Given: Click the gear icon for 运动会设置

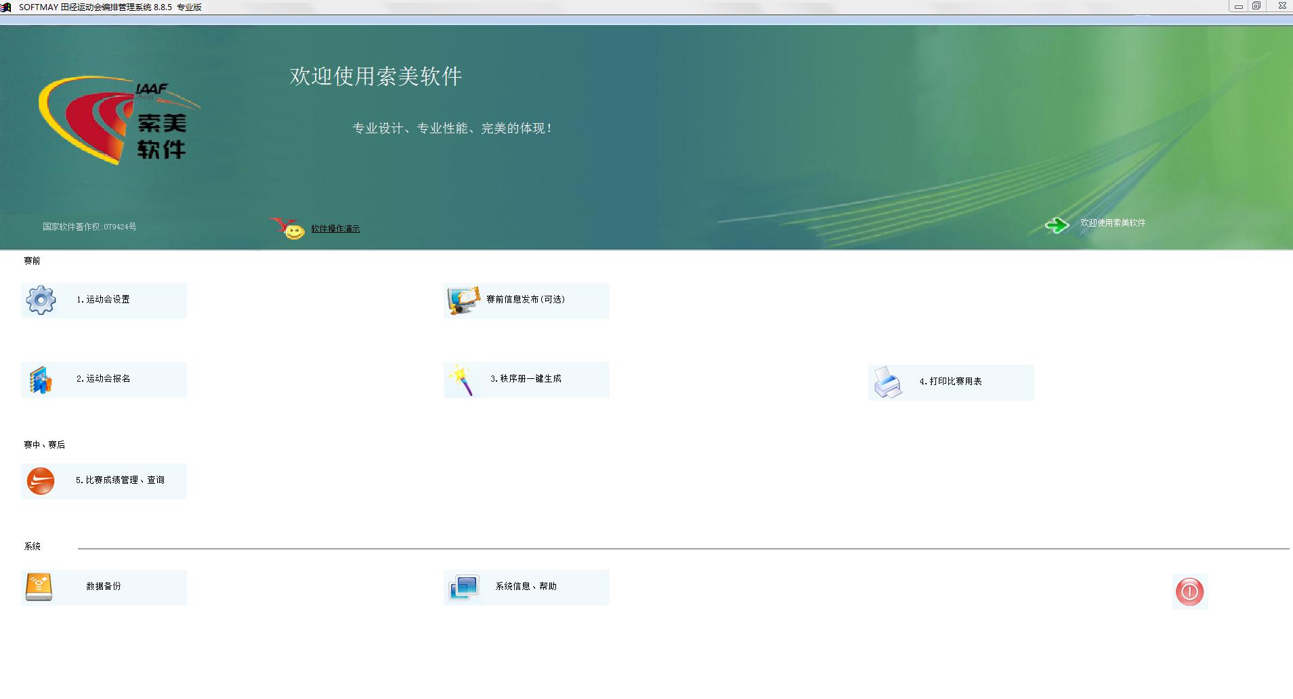Looking at the screenshot, I should 41,300.
